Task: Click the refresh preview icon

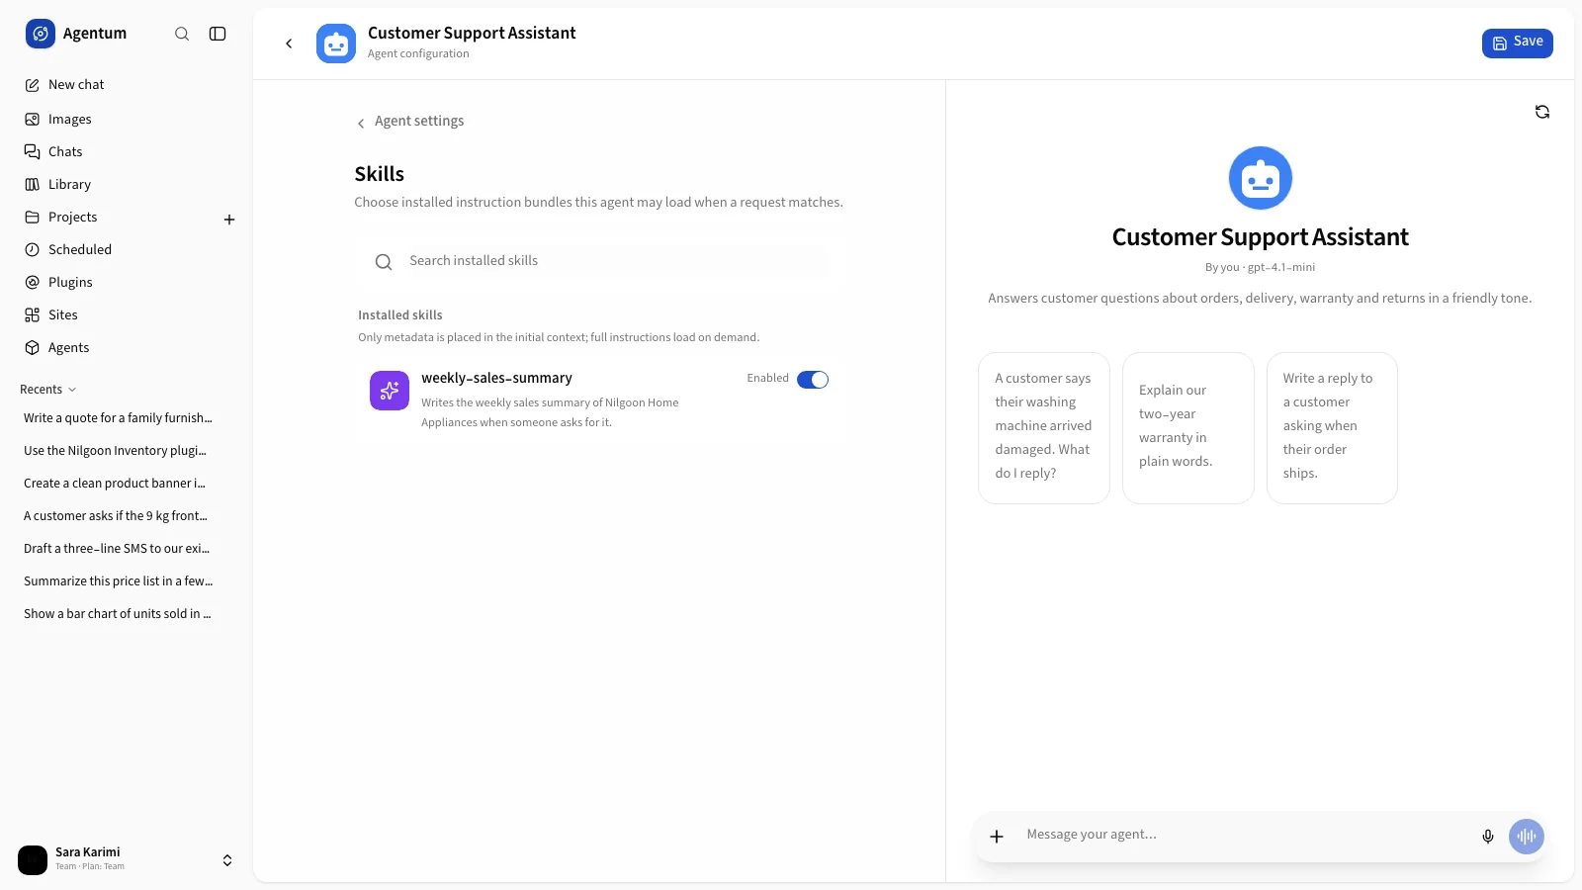Action: click(x=1542, y=112)
